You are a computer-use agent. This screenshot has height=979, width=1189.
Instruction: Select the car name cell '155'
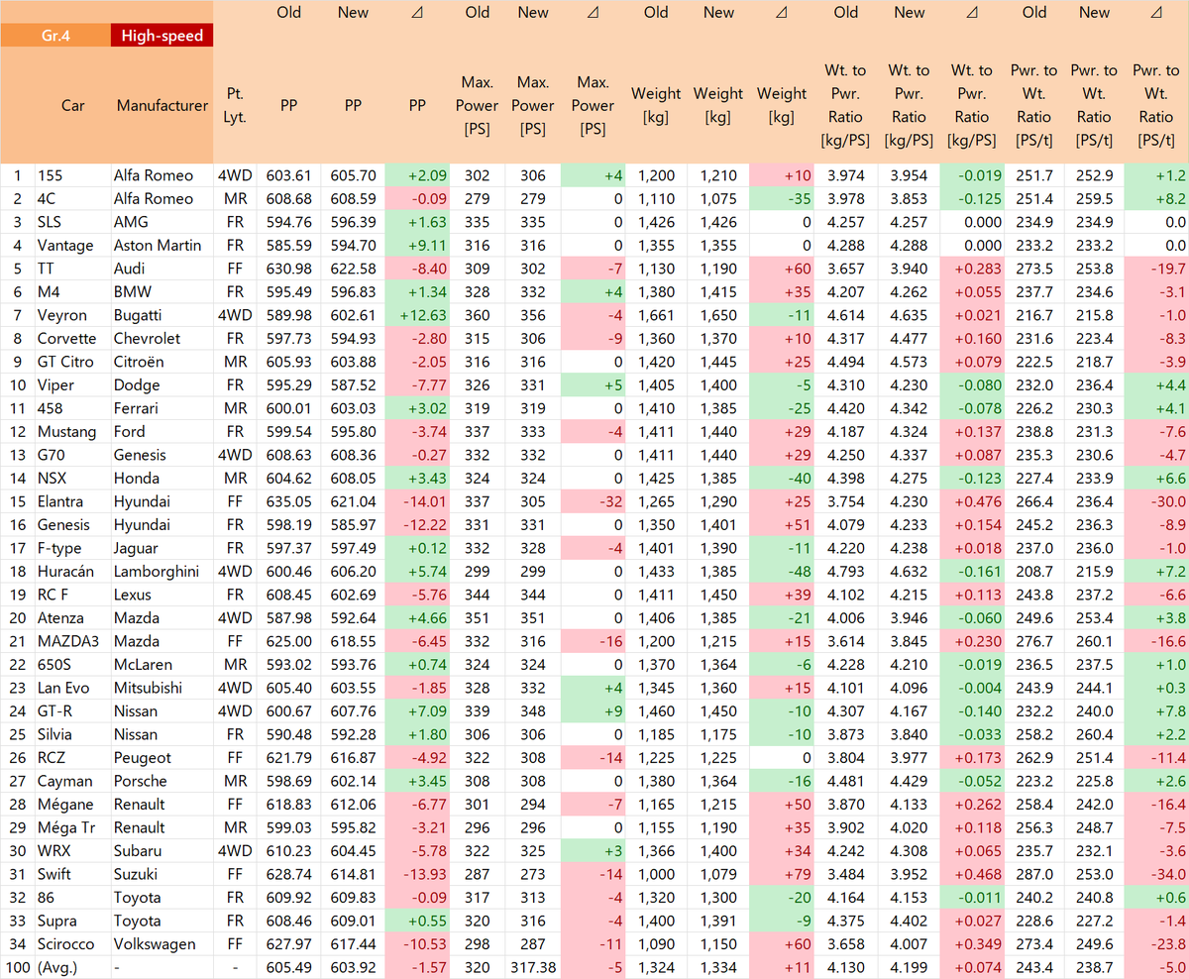point(73,175)
